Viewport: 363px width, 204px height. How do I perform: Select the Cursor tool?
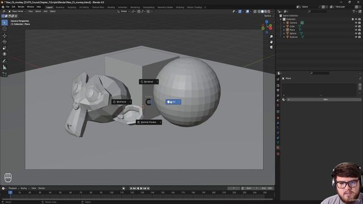(x=5, y=29)
